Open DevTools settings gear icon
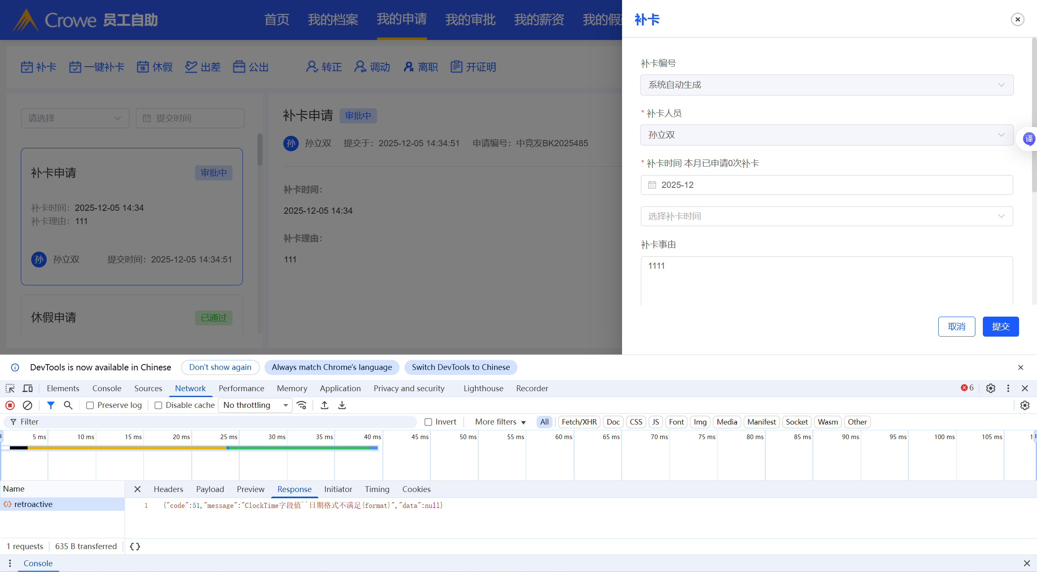1037x572 pixels. [x=991, y=388]
